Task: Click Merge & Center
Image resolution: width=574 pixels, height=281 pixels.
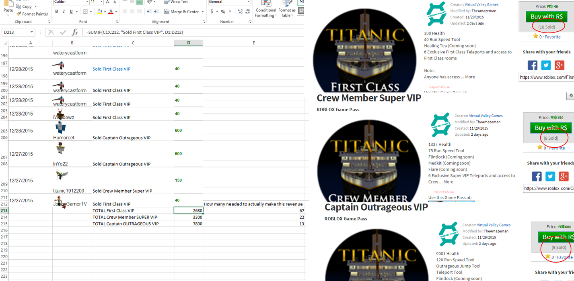Action: click(x=181, y=12)
